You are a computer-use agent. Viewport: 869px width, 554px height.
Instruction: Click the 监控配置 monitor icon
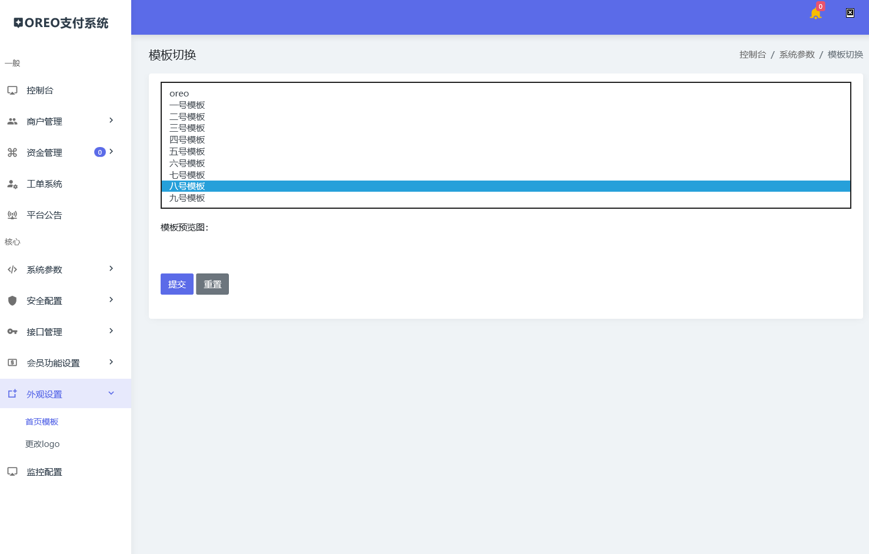click(x=12, y=472)
